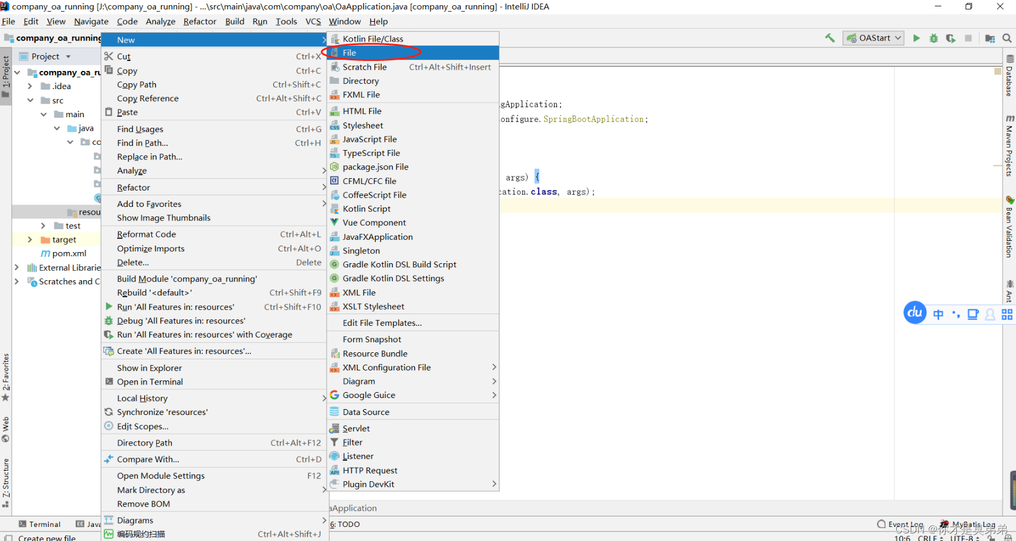Select Open in Terminal
Image resolution: width=1016 pixels, height=541 pixels.
click(x=214, y=382)
